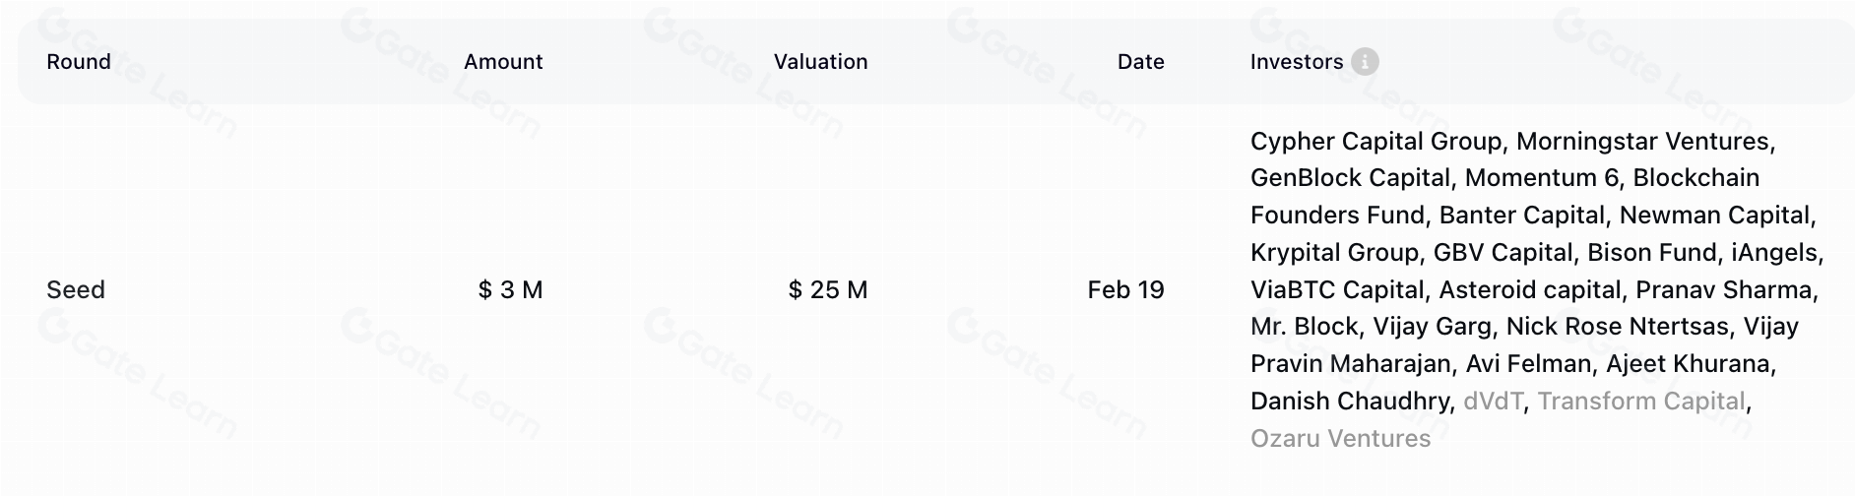Open the ViaBTC Capital investor link
Viewport: 1855px width, 496px height.
tap(1336, 290)
